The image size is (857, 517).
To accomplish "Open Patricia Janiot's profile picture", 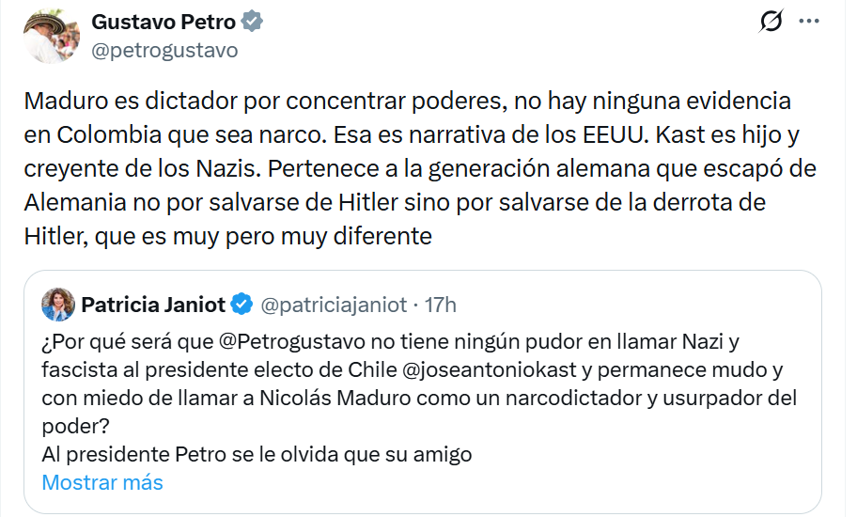I will [58, 305].
